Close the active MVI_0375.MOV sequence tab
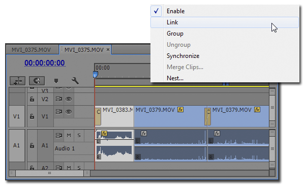Image resolution: width=305 pixels, height=187 pixels. pos(108,50)
